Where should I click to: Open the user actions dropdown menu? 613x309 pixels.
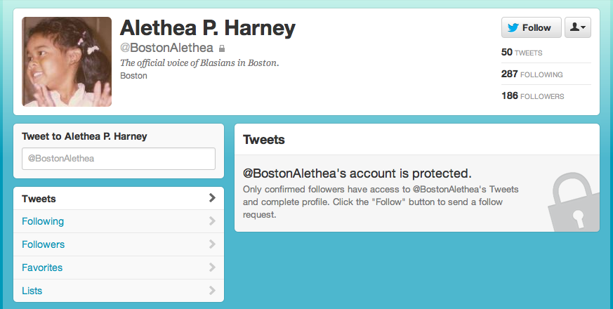[x=578, y=27]
